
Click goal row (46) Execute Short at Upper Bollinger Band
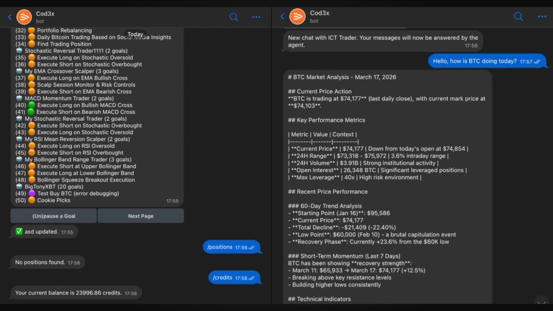click(76, 166)
